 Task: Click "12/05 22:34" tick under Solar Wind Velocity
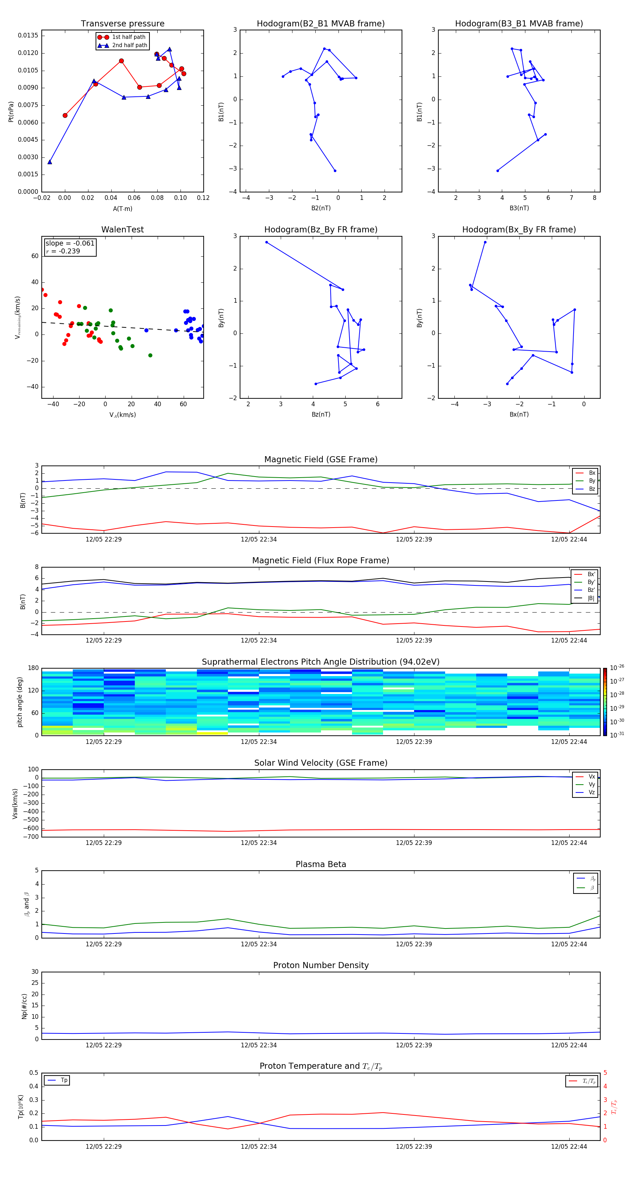tap(259, 843)
